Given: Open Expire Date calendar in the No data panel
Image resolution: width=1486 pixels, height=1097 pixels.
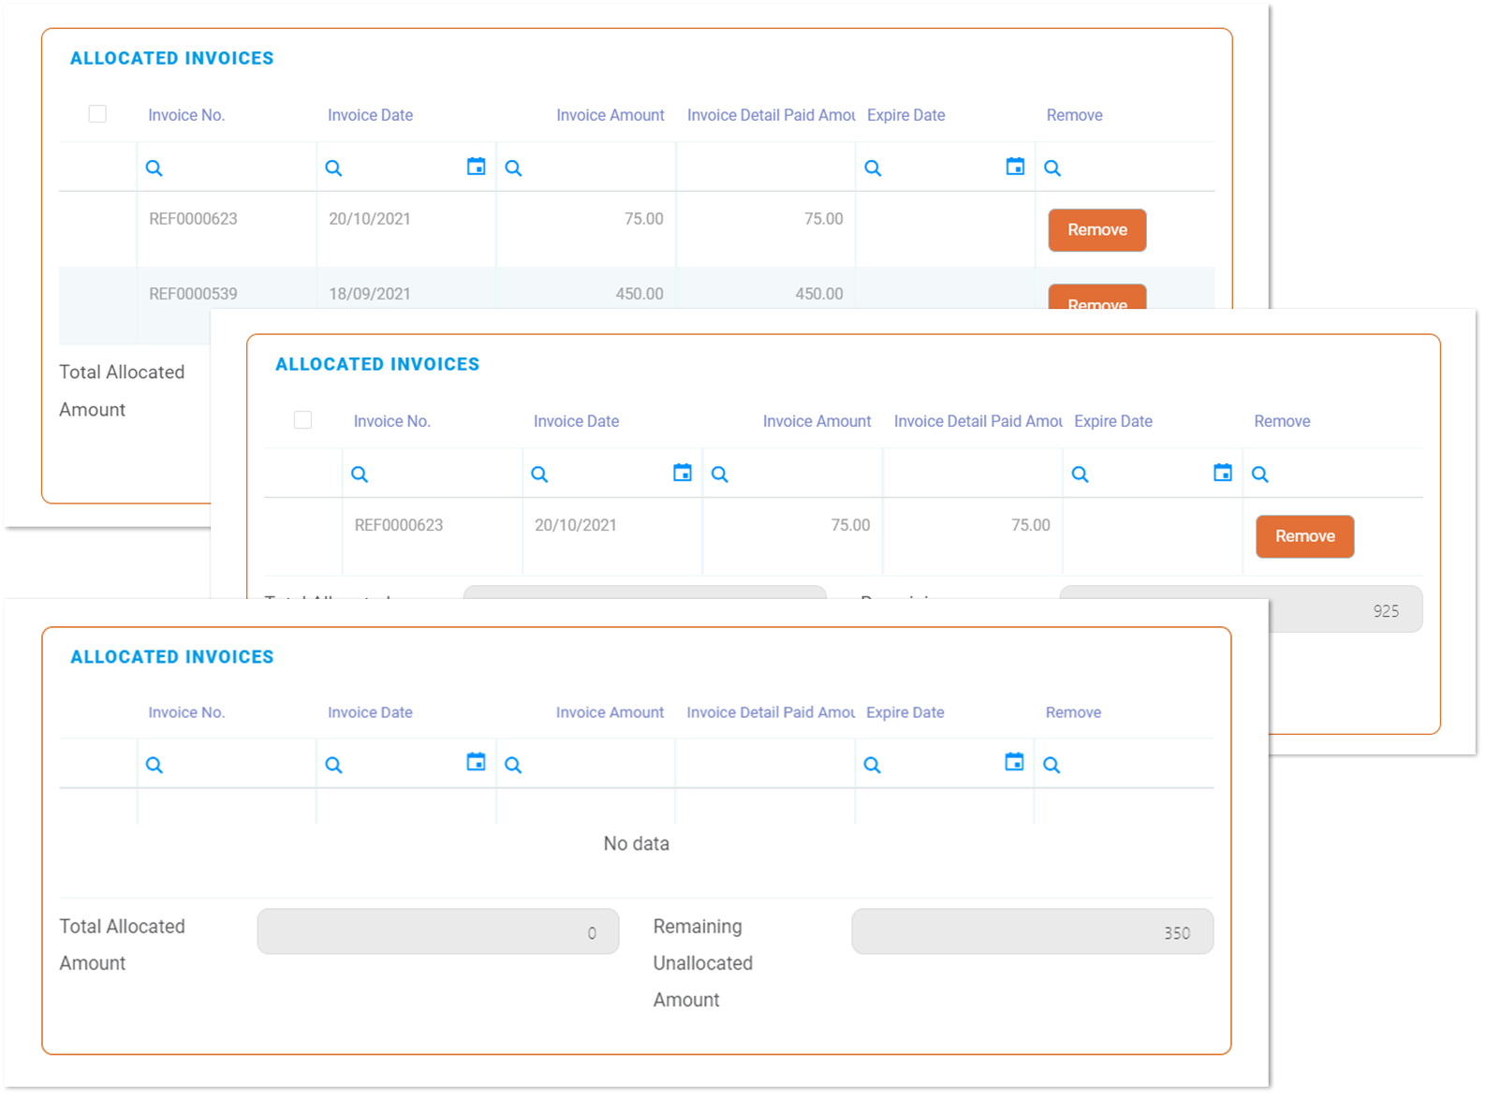Looking at the screenshot, I should 1014,762.
